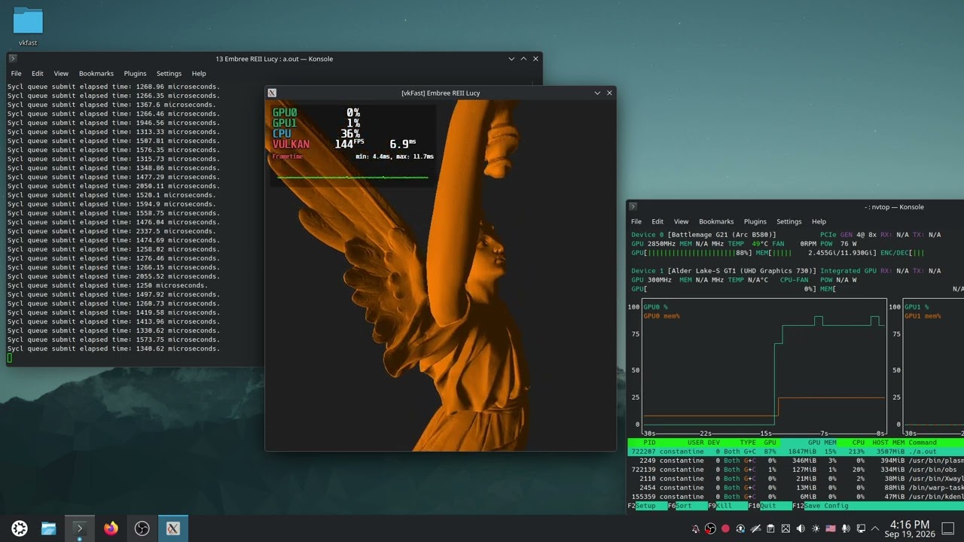
Task: Open View menu in Lucy Konsole
Action: pyautogui.click(x=61, y=74)
